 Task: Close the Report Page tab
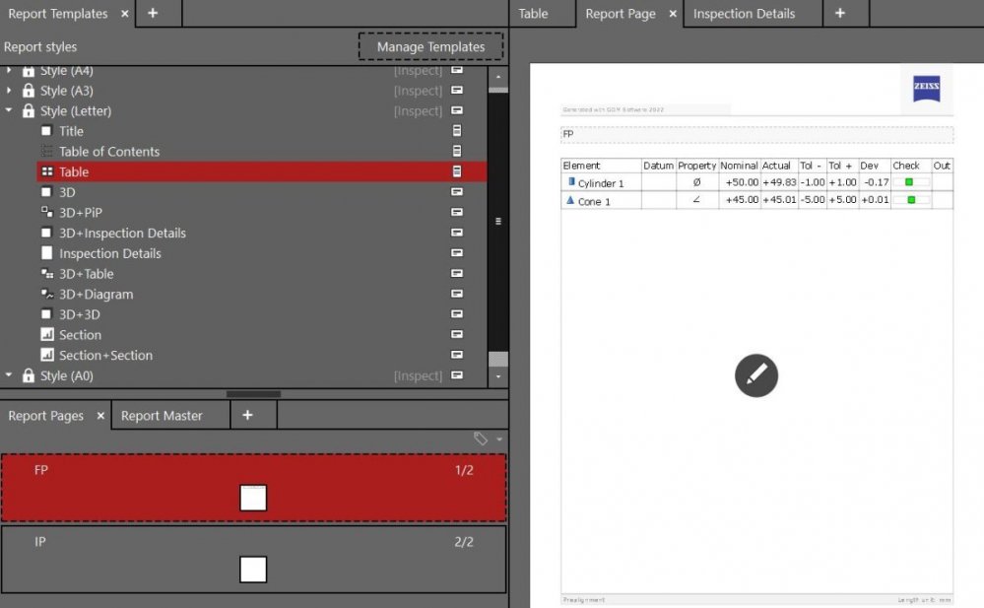point(673,14)
